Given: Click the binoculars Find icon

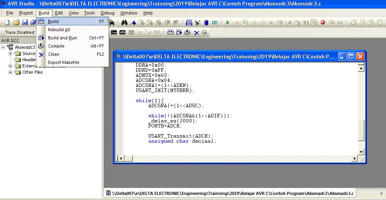Looking at the screenshot, I should click(124, 23).
